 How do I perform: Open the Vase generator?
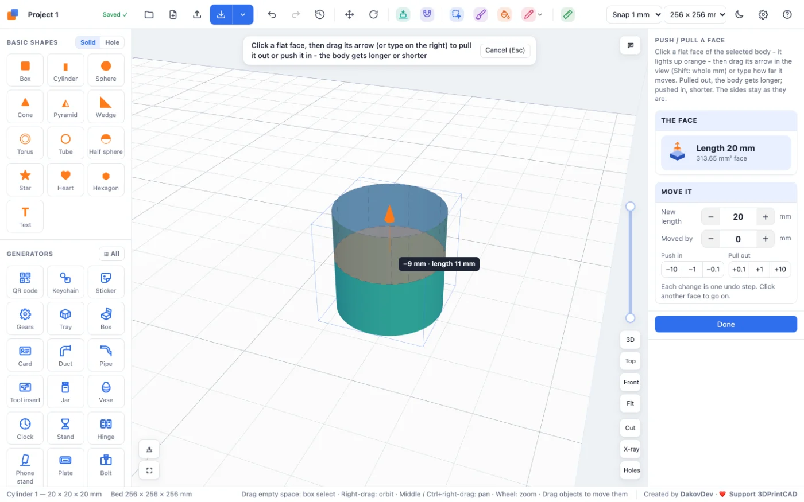106,391
